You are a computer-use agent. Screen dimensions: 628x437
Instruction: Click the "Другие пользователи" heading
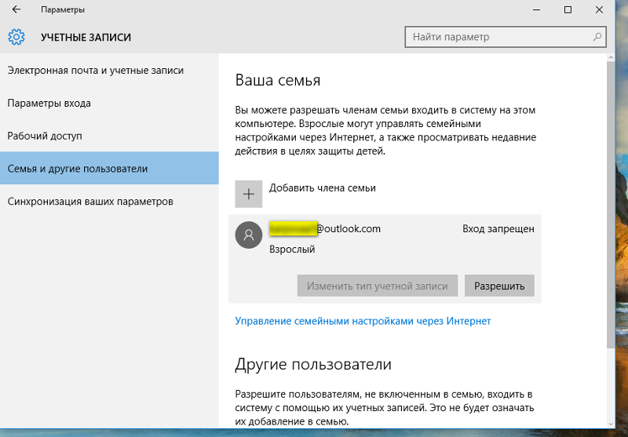point(313,364)
